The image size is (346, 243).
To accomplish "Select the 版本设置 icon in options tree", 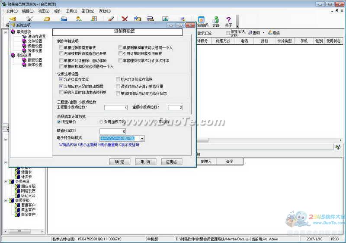I will point(24,65).
